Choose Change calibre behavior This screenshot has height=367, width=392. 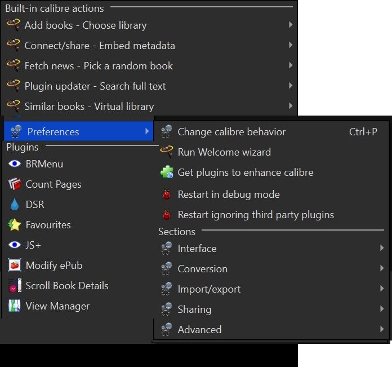[x=271, y=131]
